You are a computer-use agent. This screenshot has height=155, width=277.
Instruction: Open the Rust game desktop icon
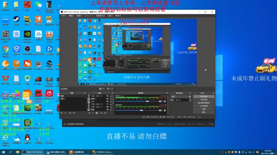click(27, 6)
